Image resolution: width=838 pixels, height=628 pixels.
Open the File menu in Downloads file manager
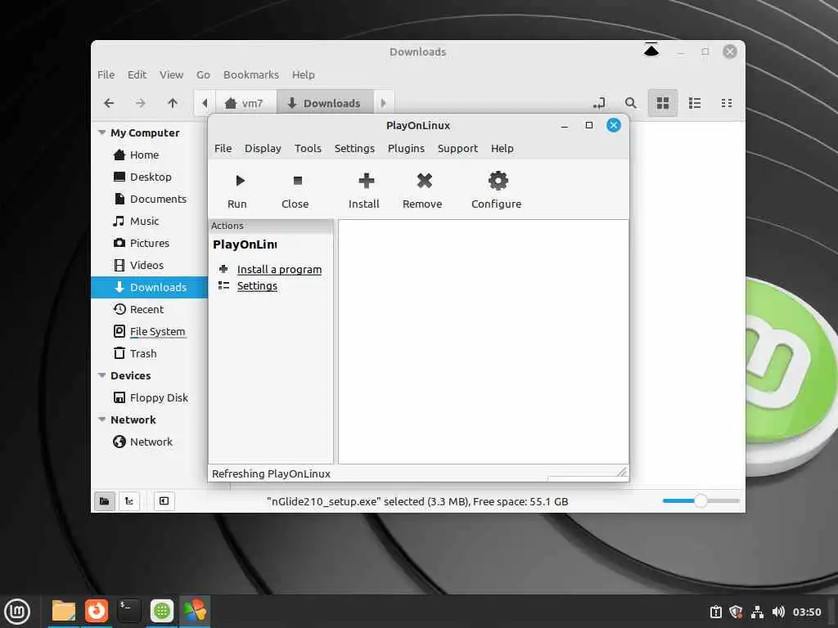point(106,74)
